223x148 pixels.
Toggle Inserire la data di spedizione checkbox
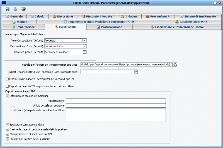tap(8, 129)
